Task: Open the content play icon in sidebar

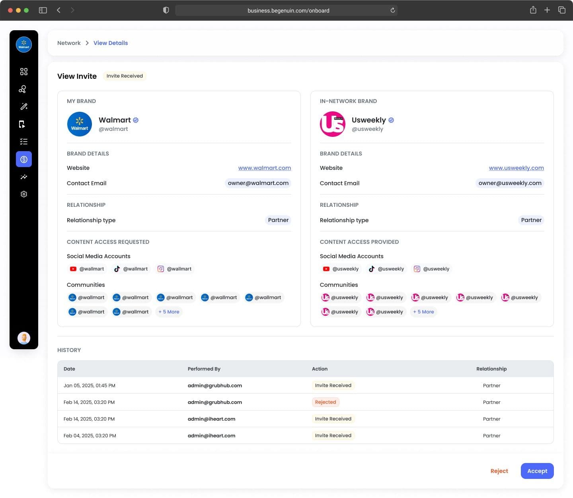Action: [x=22, y=124]
